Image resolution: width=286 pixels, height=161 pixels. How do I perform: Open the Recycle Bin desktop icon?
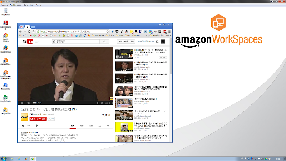click(6, 12)
